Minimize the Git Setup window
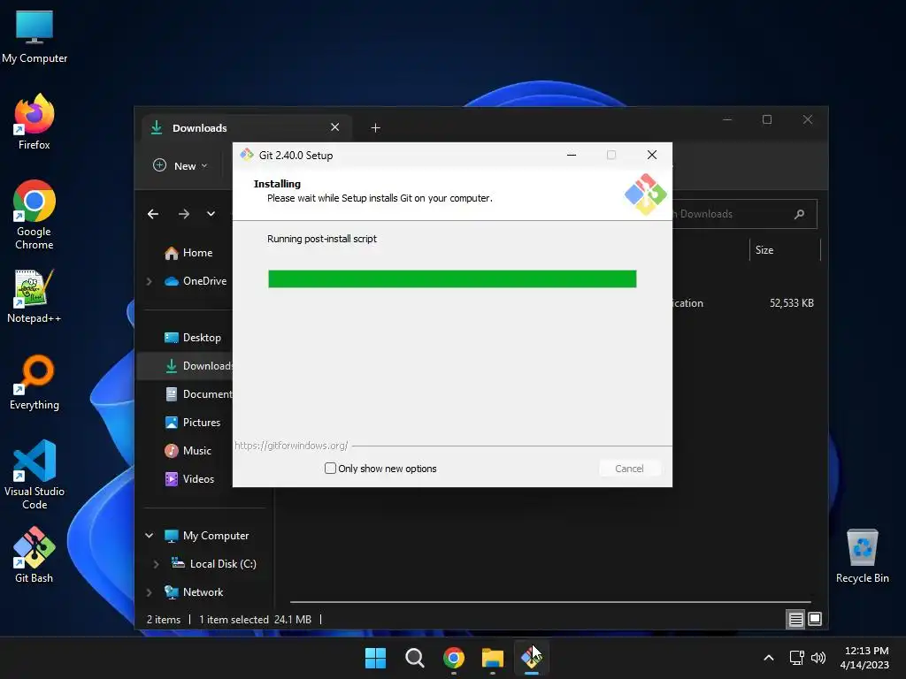Image resolution: width=906 pixels, height=679 pixels. [x=572, y=155]
